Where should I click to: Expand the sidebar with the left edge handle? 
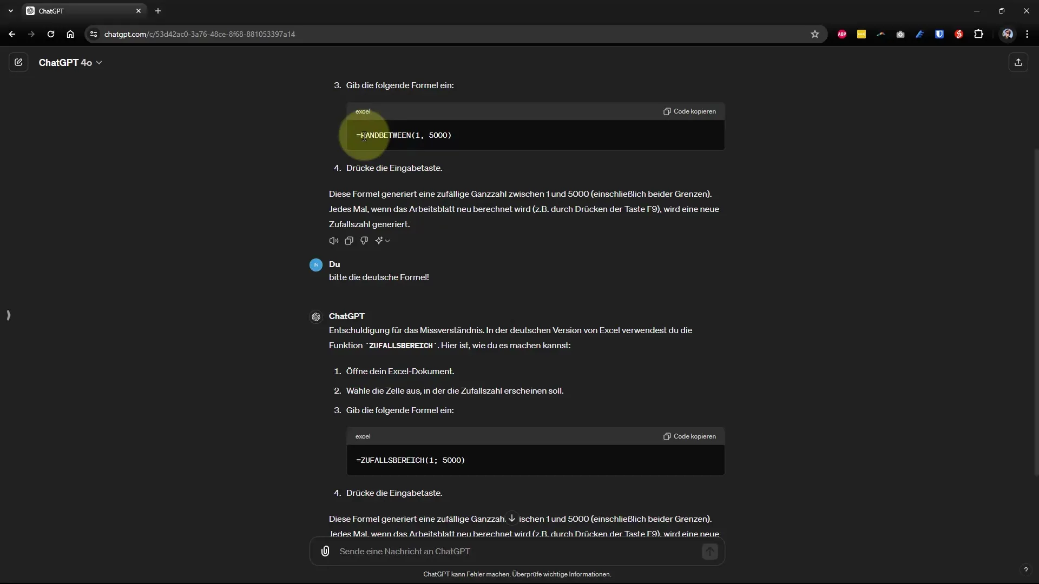click(x=8, y=315)
